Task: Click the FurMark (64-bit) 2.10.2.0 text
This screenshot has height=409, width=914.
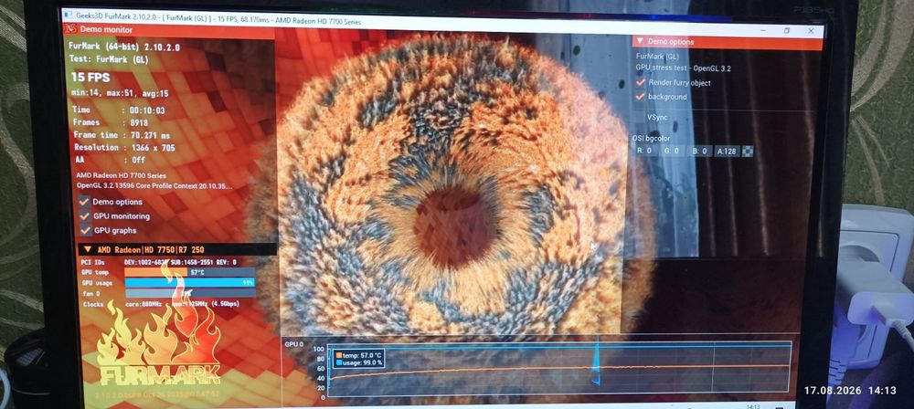Action: tap(124, 47)
